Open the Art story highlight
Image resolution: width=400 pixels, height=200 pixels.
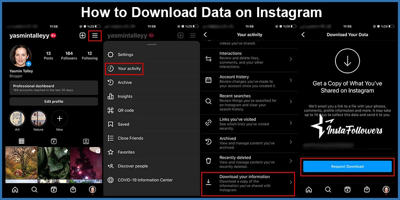tap(17, 119)
